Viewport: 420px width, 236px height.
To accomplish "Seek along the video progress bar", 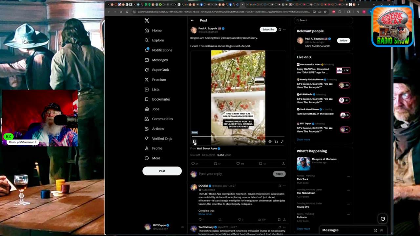I will [238, 137].
